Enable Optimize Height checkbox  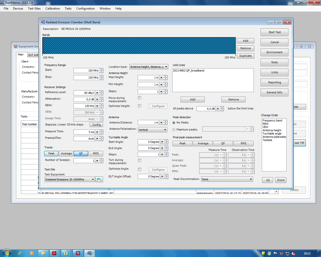point(140,106)
